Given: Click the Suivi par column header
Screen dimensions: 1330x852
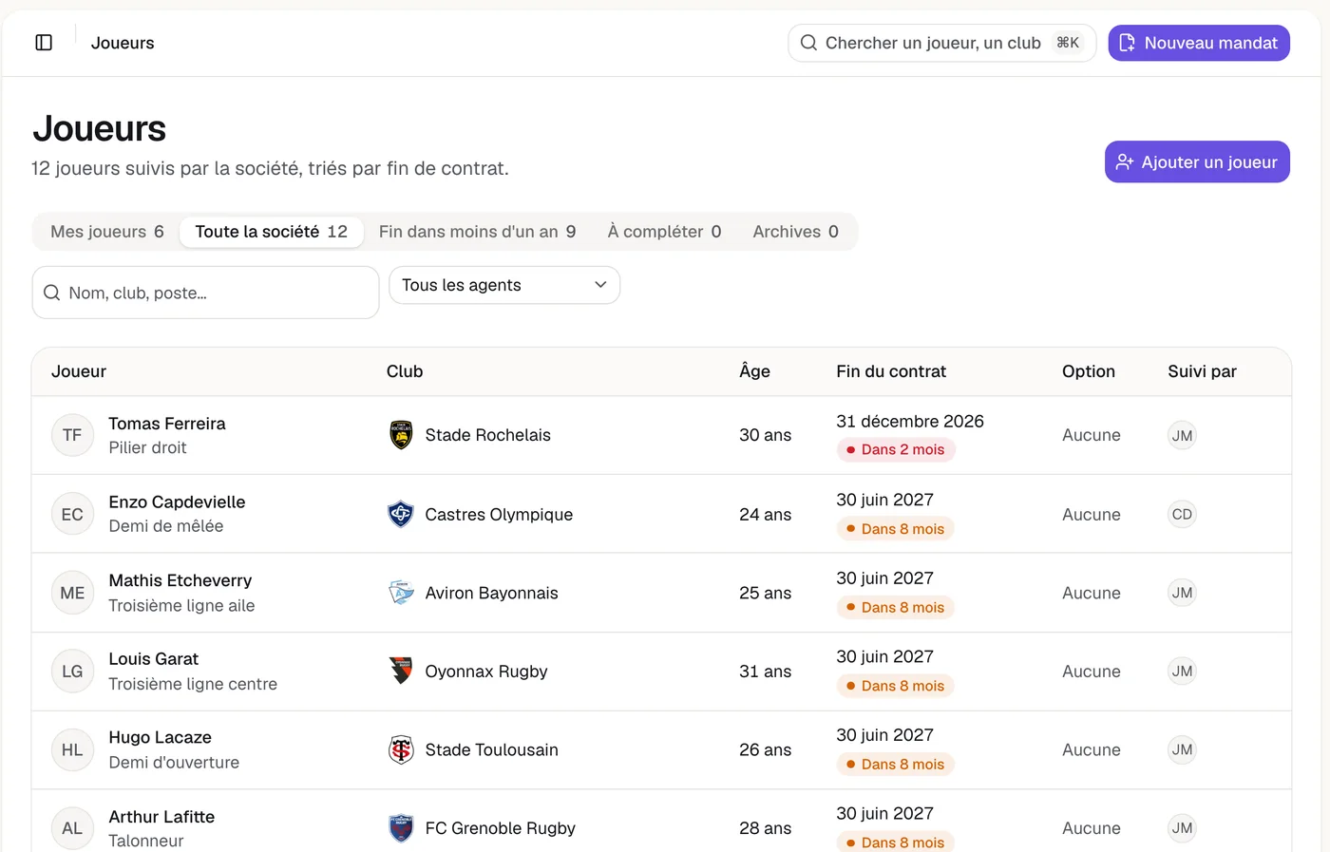Looking at the screenshot, I should [x=1202, y=371].
